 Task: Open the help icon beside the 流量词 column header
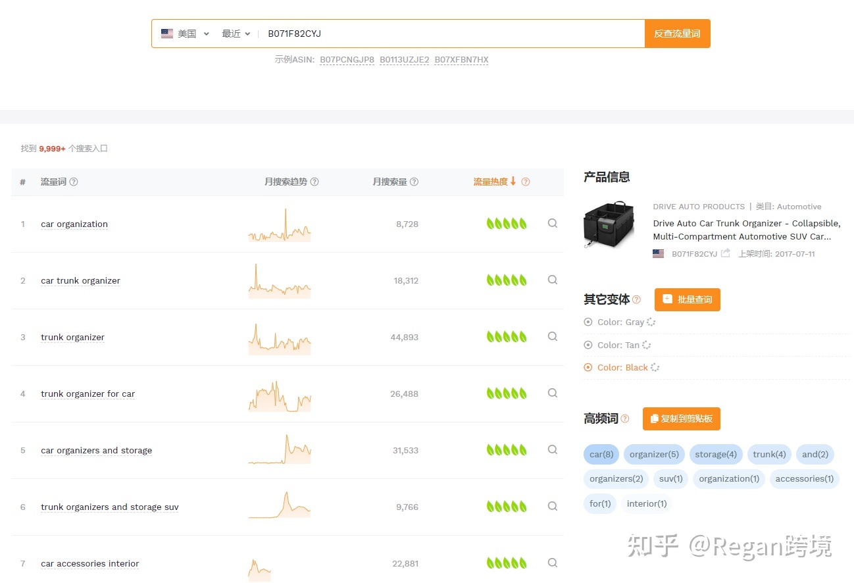tap(74, 182)
